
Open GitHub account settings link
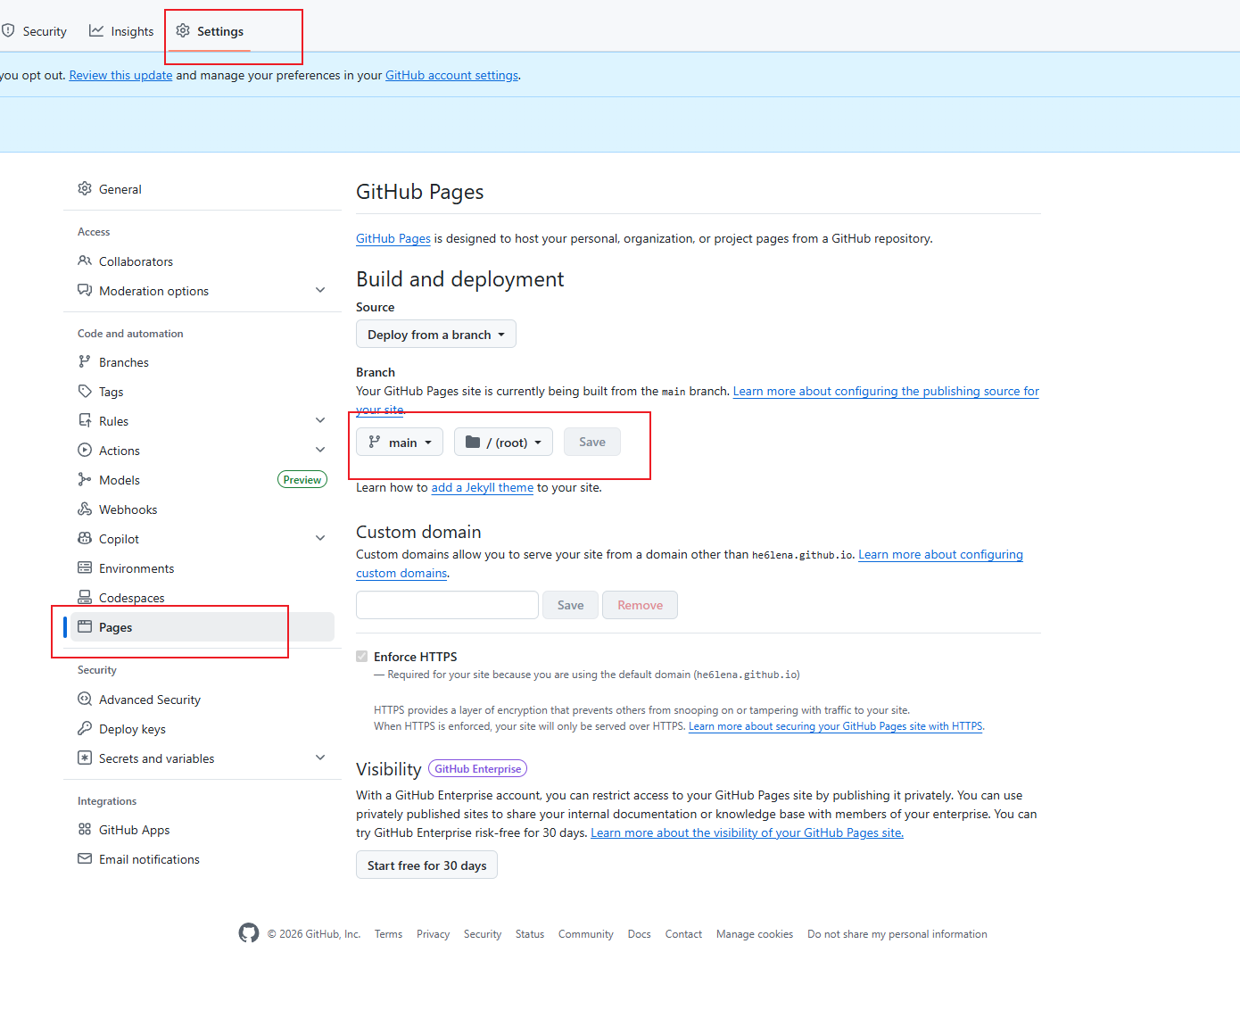pos(452,76)
